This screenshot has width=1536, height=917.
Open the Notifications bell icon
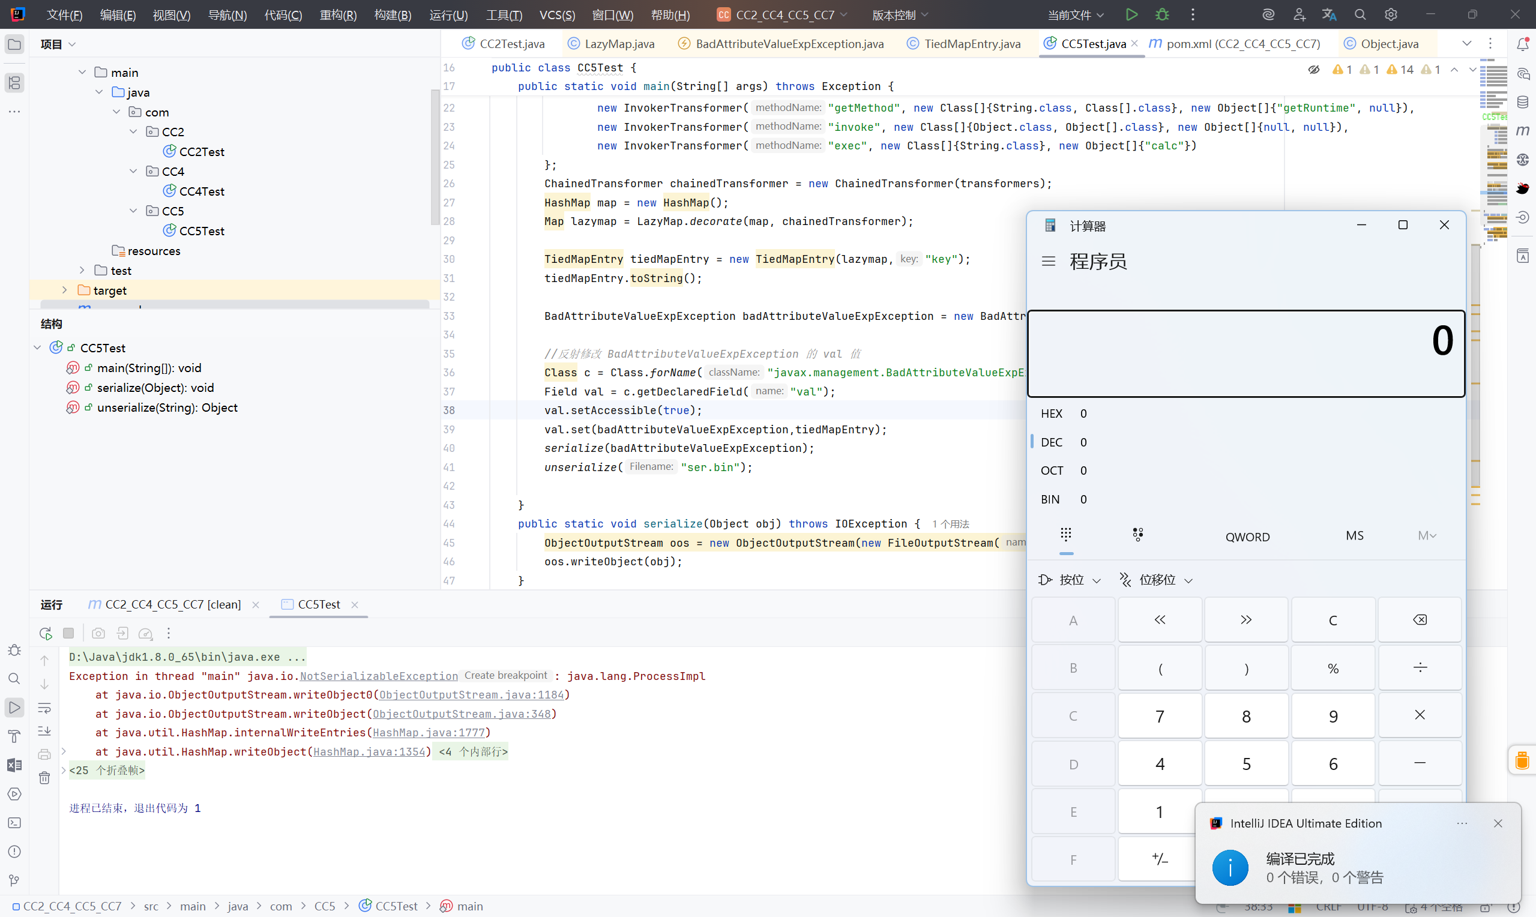tap(1522, 44)
